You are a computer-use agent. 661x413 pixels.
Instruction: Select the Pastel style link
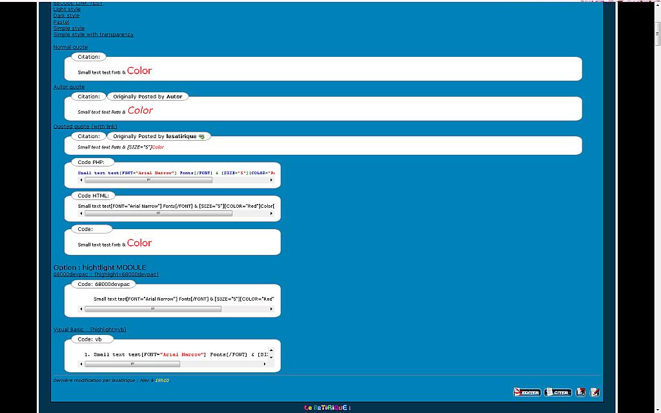point(61,22)
